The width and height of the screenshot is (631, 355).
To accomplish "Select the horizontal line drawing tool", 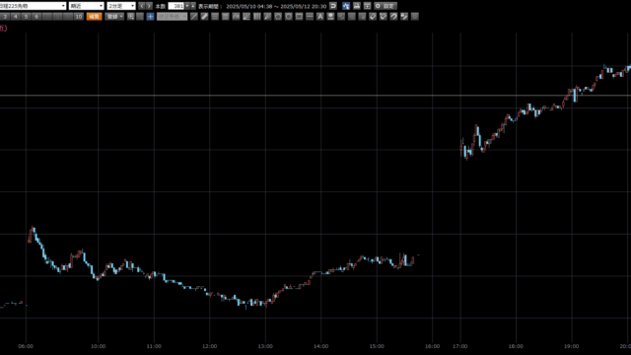I will point(310,17).
